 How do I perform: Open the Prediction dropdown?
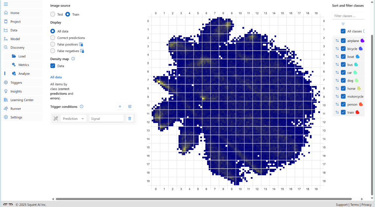(x=73, y=119)
